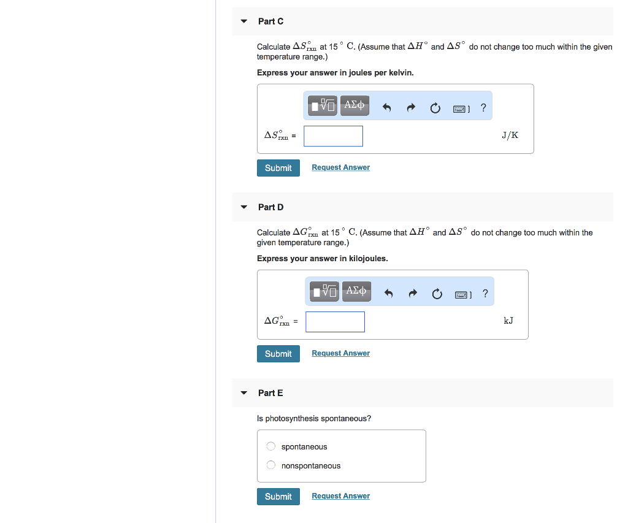Reset the Part D answer field
The width and height of the screenshot is (628, 523).
(x=437, y=294)
